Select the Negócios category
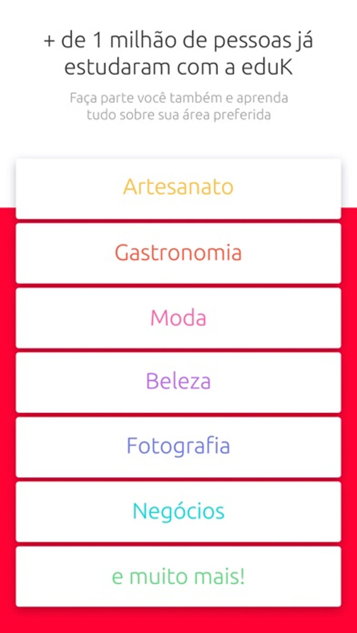 pyautogui.click(x=178, y=511)
